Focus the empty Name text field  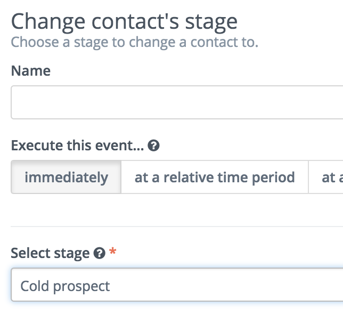177,102
